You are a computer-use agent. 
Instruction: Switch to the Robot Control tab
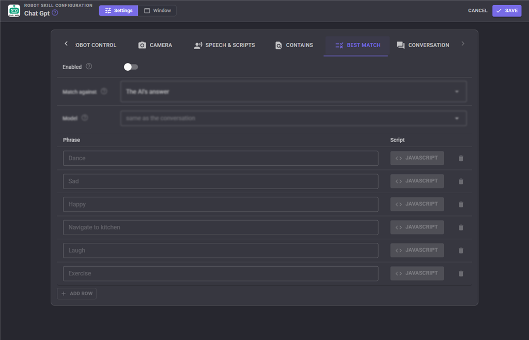point(96,45)
